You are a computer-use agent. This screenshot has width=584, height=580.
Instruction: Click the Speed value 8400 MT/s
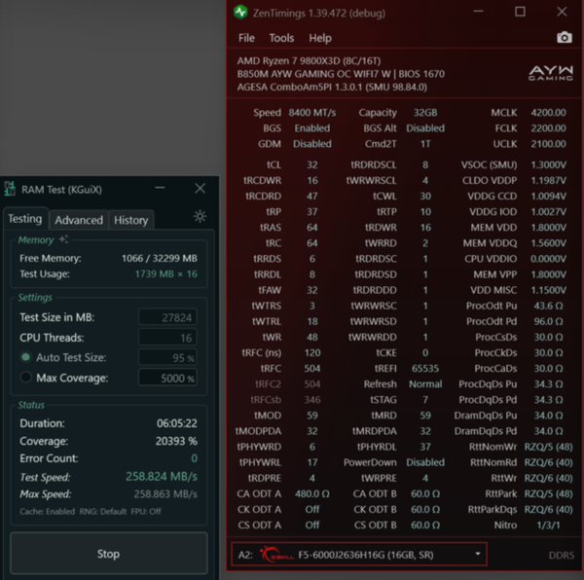pyautogui.click(x=312, y=113)
